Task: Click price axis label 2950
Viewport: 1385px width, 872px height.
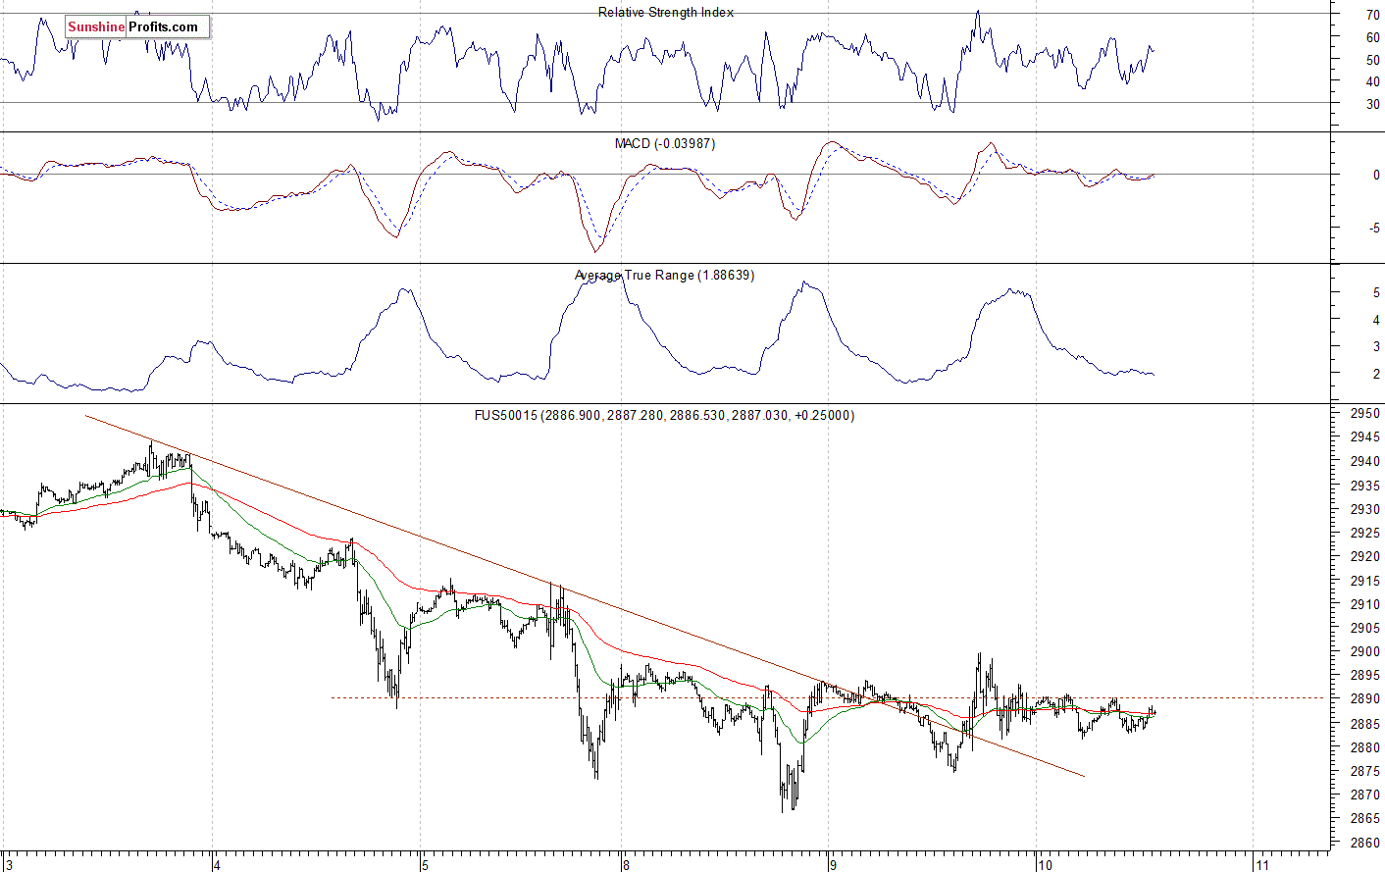Action: pyautogui.click(x=1365, y=414)
